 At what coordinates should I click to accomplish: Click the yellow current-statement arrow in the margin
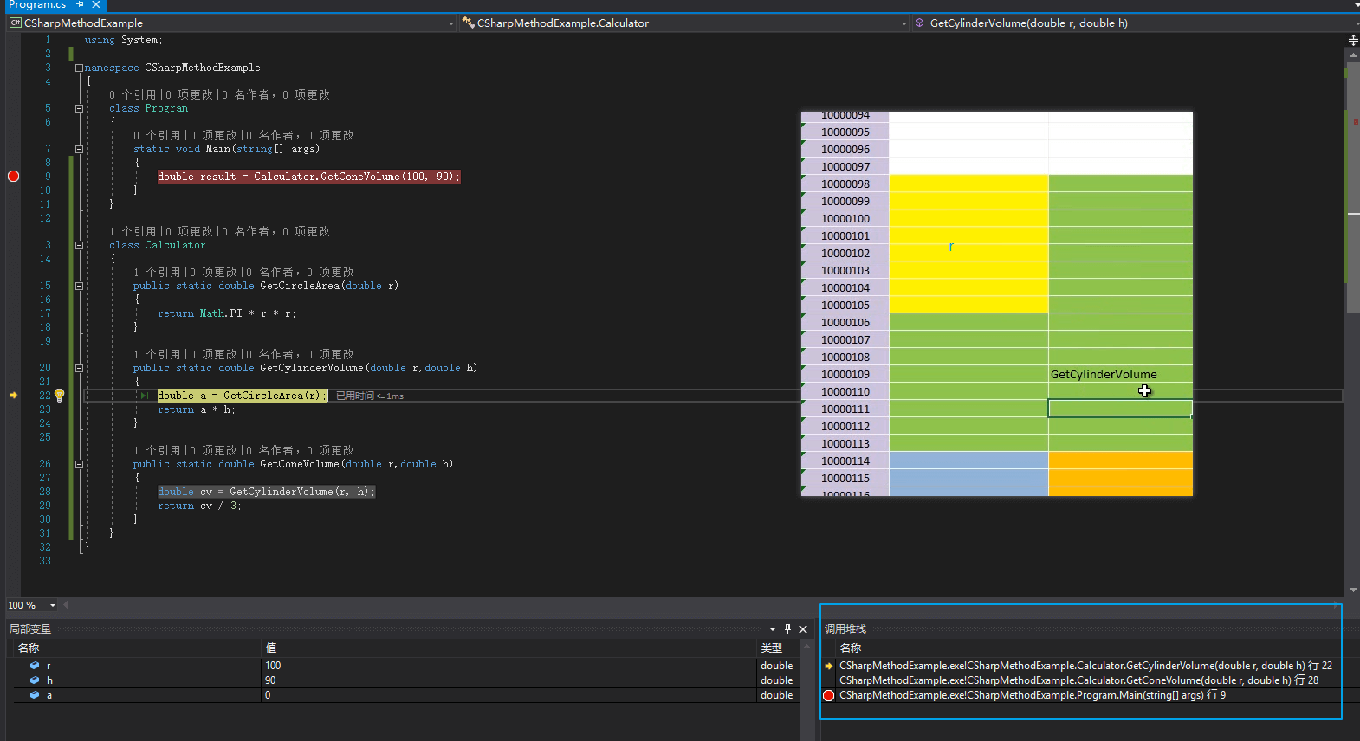[13, 396]
